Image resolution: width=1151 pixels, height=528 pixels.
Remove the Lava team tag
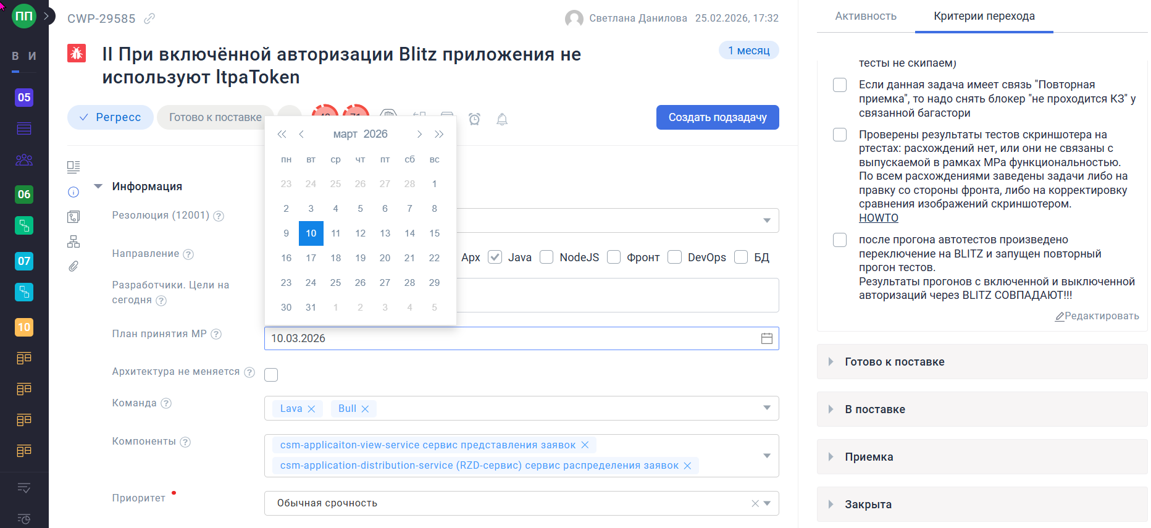tap(311, 409)
